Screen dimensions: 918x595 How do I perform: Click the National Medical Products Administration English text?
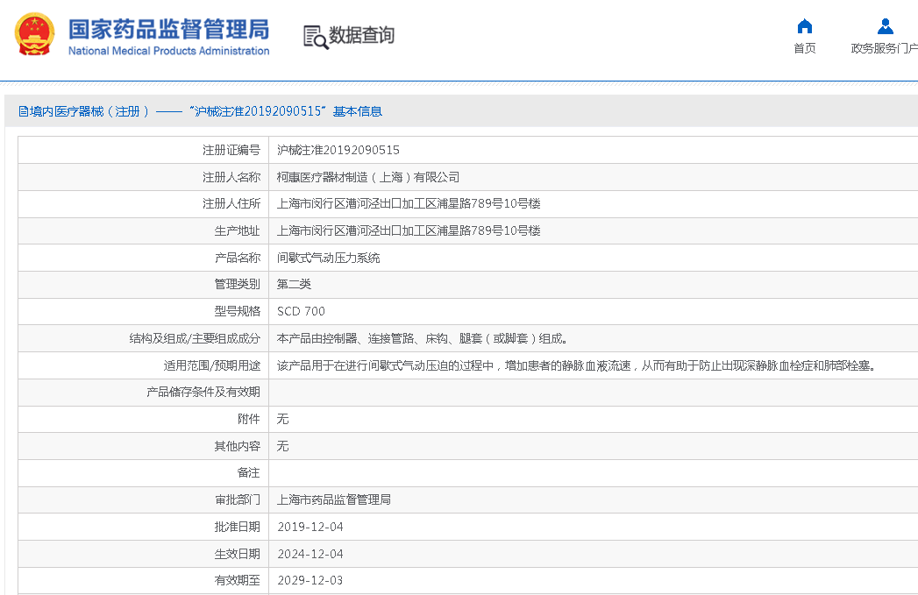pos(168,51)
